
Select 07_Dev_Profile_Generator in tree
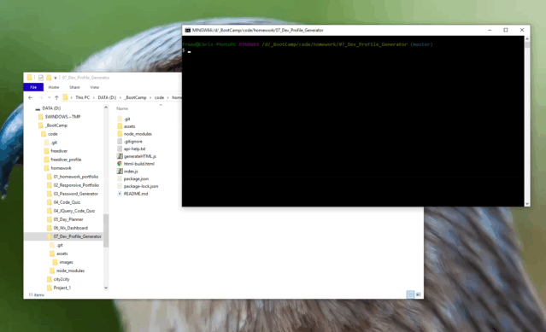pos(77,236)
